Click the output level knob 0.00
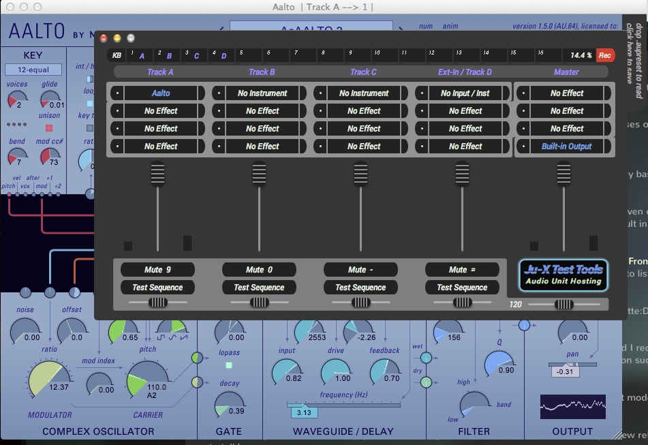648x445 pixels. [573, 331]
